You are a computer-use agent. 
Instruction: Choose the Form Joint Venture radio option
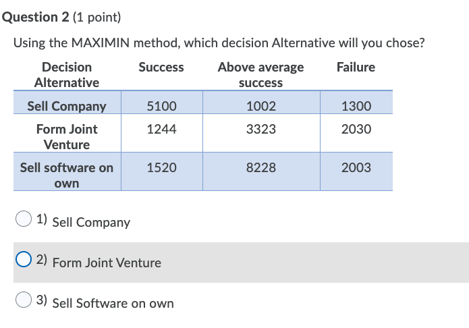tap(24, 259)
